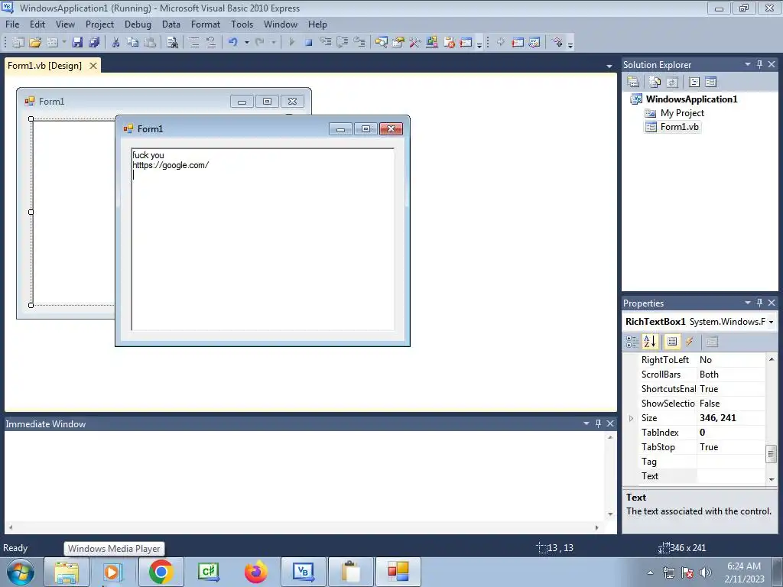Image resolution: width=783 pixels, height=587 pixels.
Task: Click the Find in Files binoculars icon
Action: (x=172, y=43)
